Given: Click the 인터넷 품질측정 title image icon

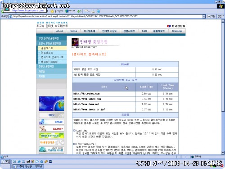Looking at the screenshot, I should (75, 42).
